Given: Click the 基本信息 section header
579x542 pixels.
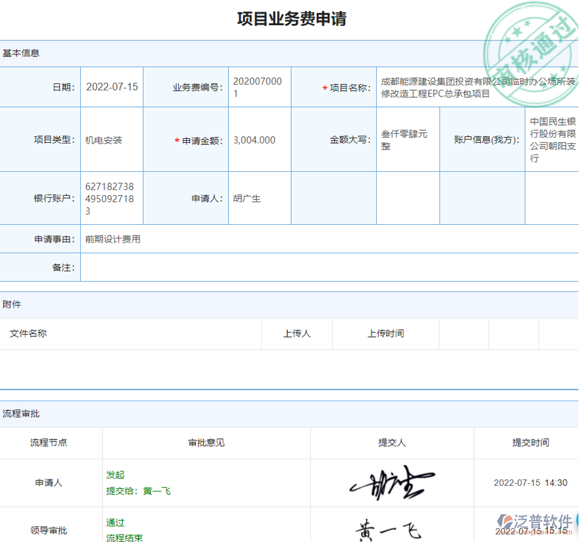Looking at the screenshot, I should pos(21,53).
